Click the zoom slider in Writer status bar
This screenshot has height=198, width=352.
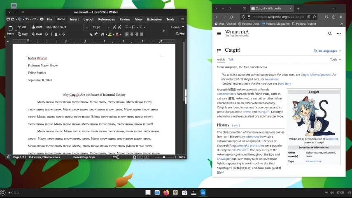click(x=164, y=157)
